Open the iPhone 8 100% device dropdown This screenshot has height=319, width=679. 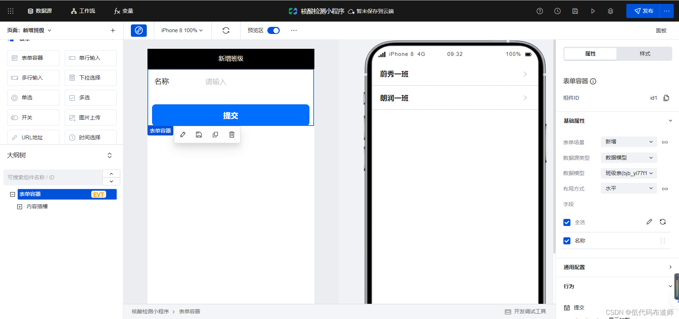pyautogui.click(x=182, y=30)
